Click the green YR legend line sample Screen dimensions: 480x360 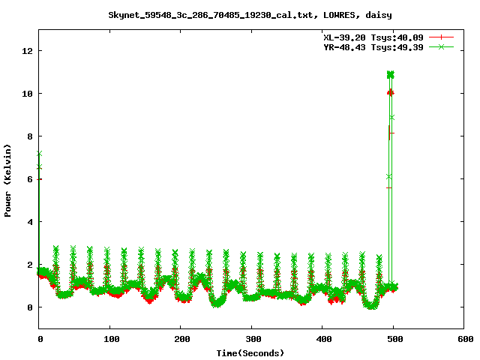pos(441,46)
